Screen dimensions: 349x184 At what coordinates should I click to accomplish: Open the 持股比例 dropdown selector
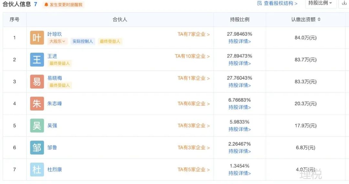(x=320, y=3)
